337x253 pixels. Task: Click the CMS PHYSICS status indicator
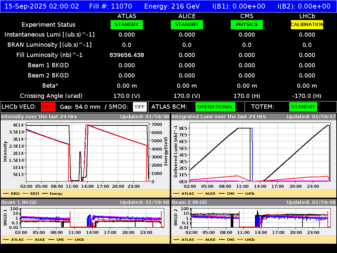coord(247,24)
